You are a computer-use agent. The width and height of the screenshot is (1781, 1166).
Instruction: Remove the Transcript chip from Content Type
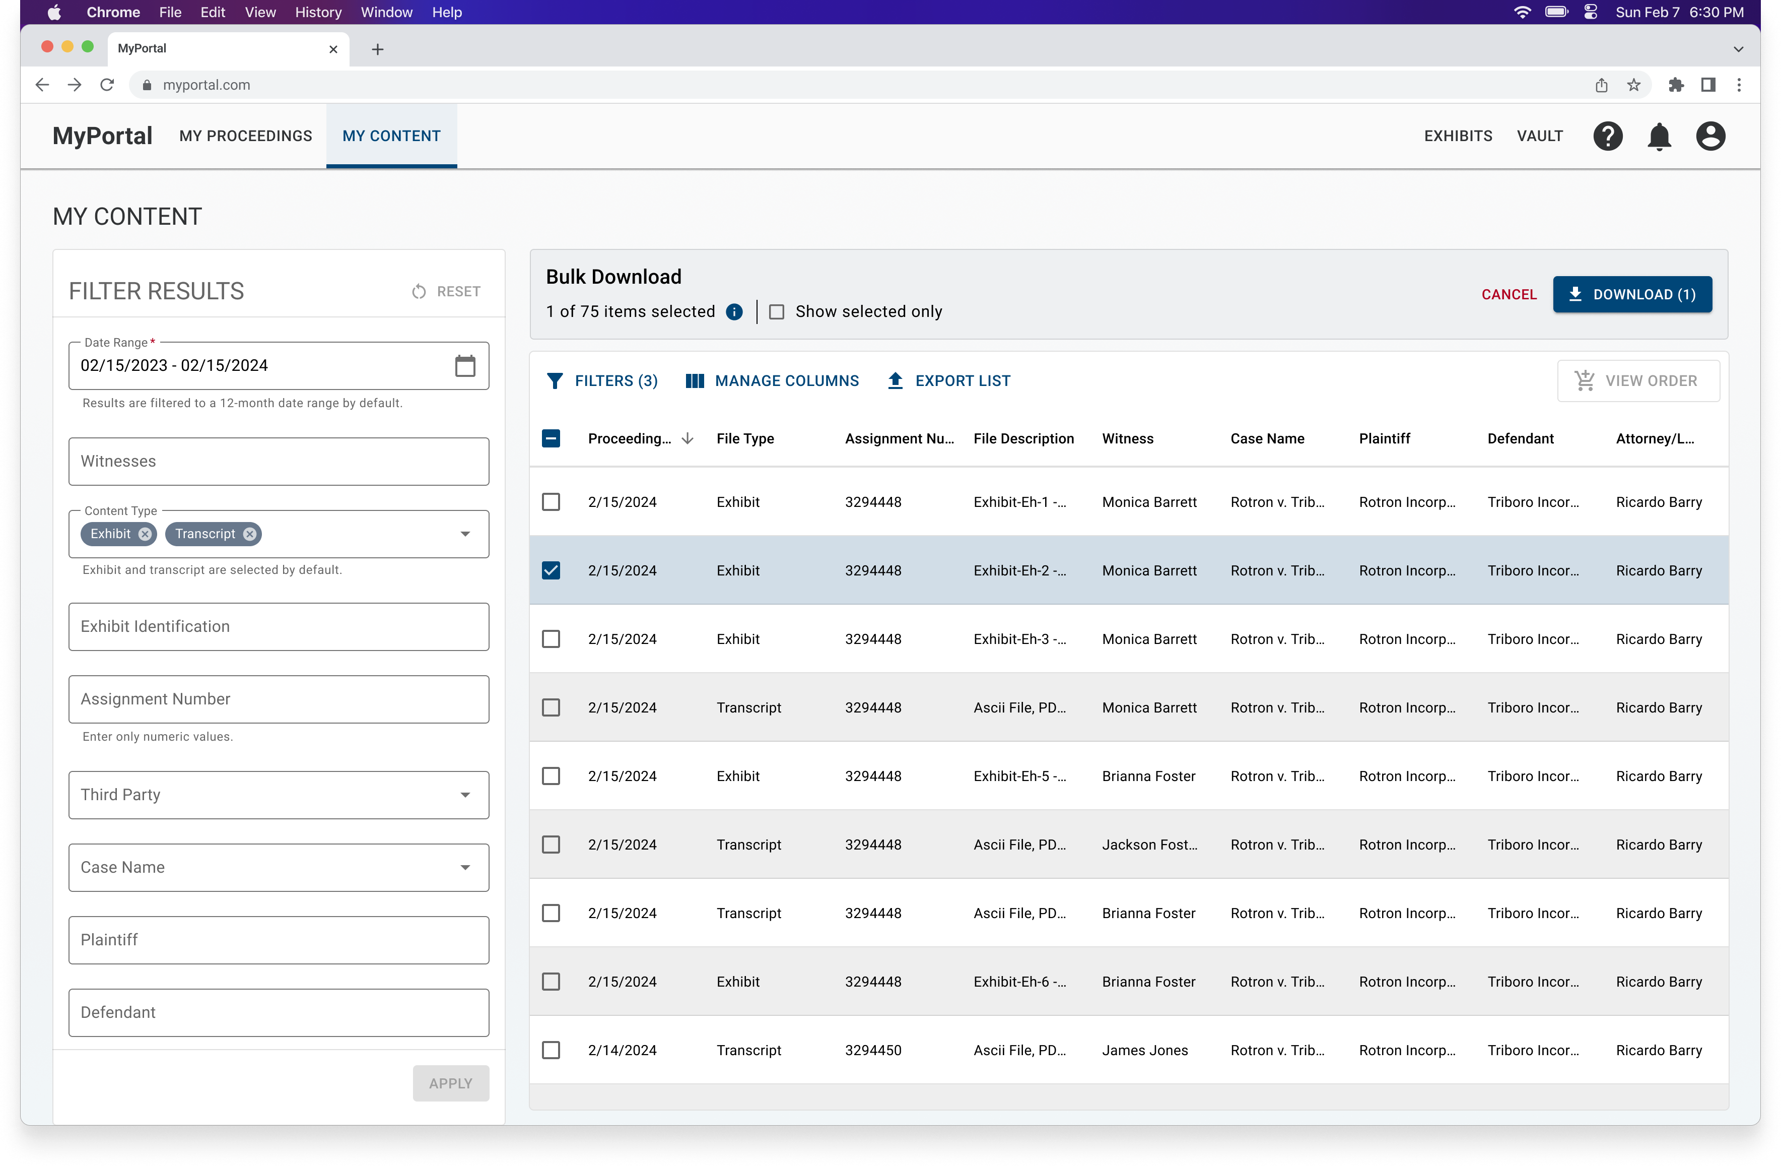click(250, 534)
